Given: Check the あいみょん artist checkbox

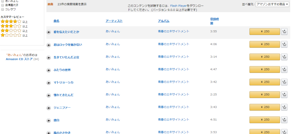Looking at the screenshot, I should (3, 1).
